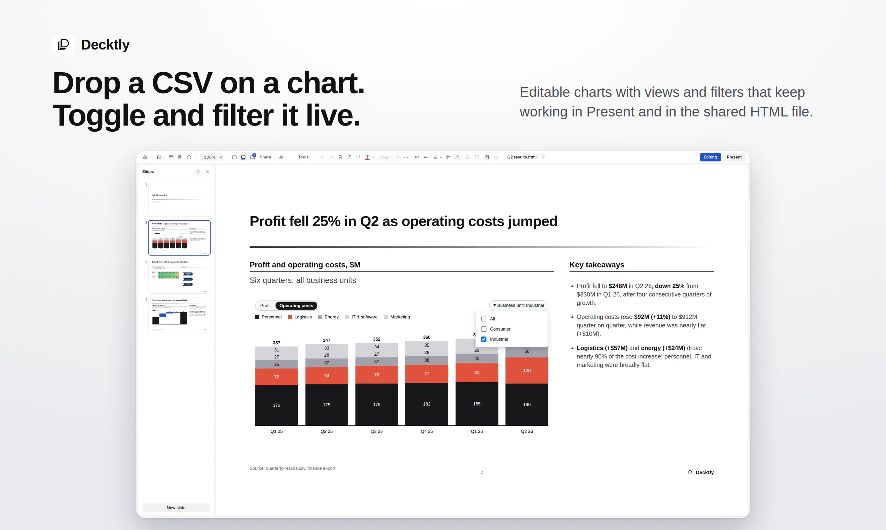Collapse the Business unit: Industrial filter dropdown

518,305
